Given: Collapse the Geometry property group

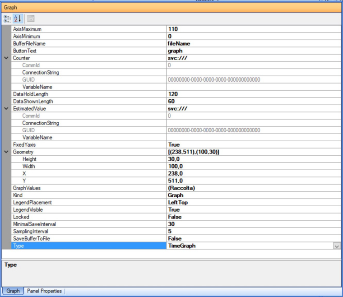Looking at the screenshot, I should coord(6,152).
